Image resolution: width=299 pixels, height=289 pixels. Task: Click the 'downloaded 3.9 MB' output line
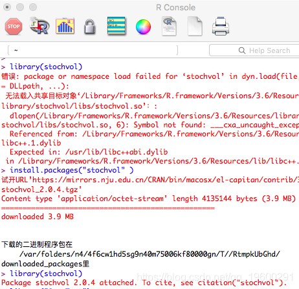point(38,217)
